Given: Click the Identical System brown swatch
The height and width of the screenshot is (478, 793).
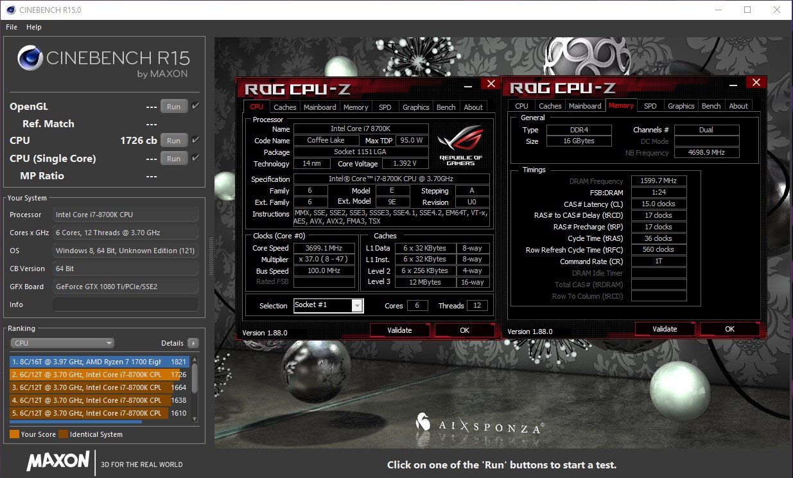Looking at the screenshot, I should point(63,434).
